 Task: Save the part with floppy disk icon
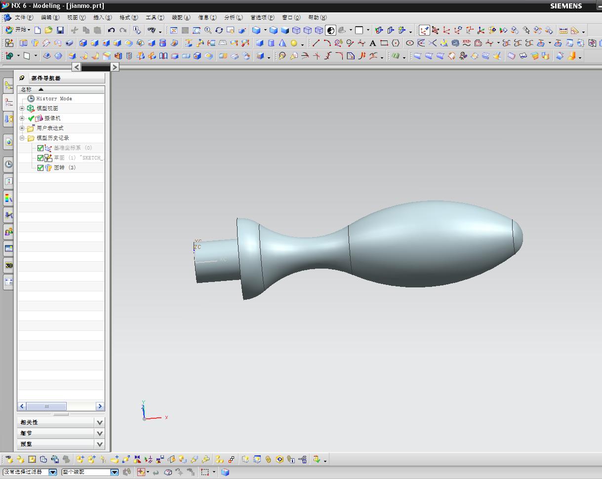coord(60,30)
